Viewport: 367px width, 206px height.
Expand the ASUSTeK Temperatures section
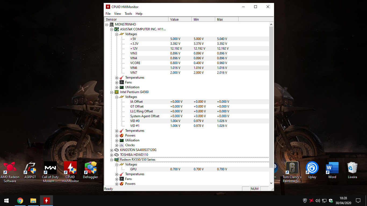[117, 78]
